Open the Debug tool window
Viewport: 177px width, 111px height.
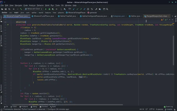pyautogui.click(x=34, y=107)
